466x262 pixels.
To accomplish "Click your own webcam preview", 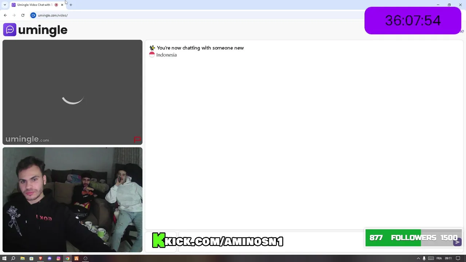I will click(x=72, y=199).
